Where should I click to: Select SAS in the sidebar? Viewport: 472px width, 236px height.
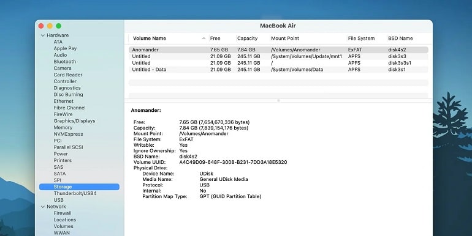58,168
